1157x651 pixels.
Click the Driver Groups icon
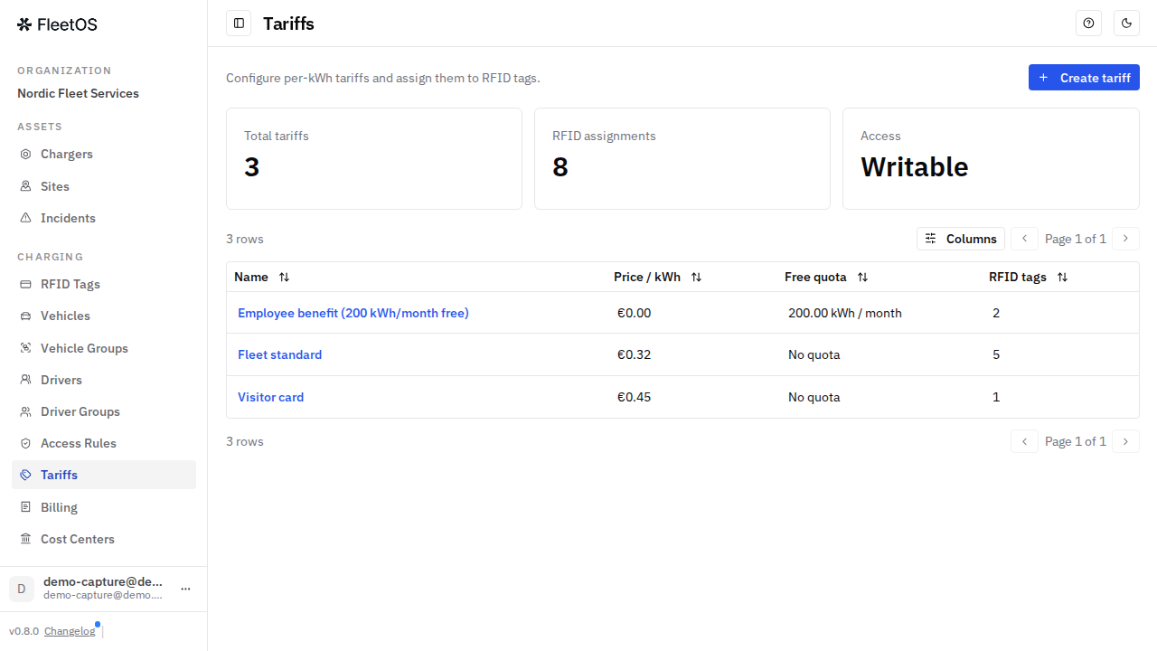(x=26, y=411)
